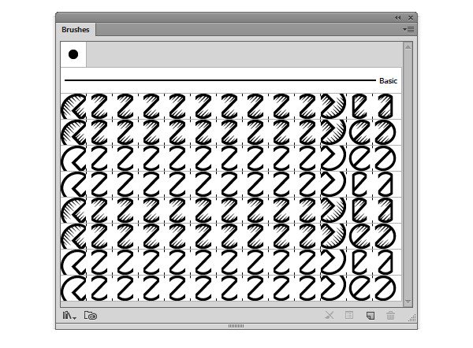Select last tile of bottom pattern brush

pyautogui.click(x=384, y=287)
